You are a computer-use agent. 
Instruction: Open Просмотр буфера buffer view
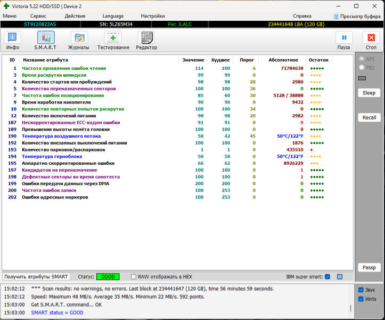click(x=357, y=17)
